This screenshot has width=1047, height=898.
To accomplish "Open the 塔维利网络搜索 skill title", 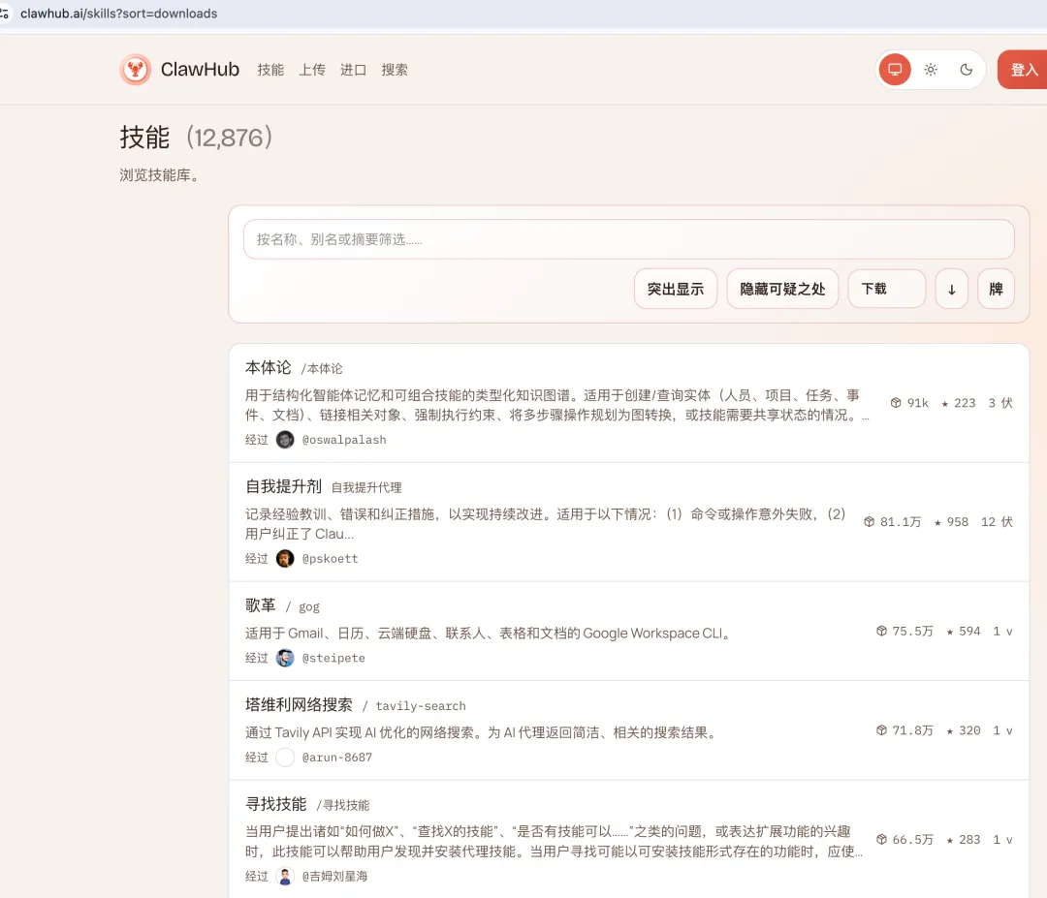I will [299, 704].
